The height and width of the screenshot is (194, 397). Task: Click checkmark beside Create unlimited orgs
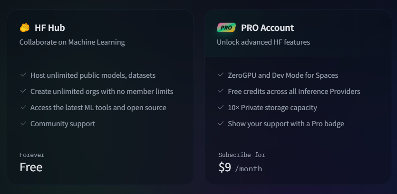[x=23, y=91]
